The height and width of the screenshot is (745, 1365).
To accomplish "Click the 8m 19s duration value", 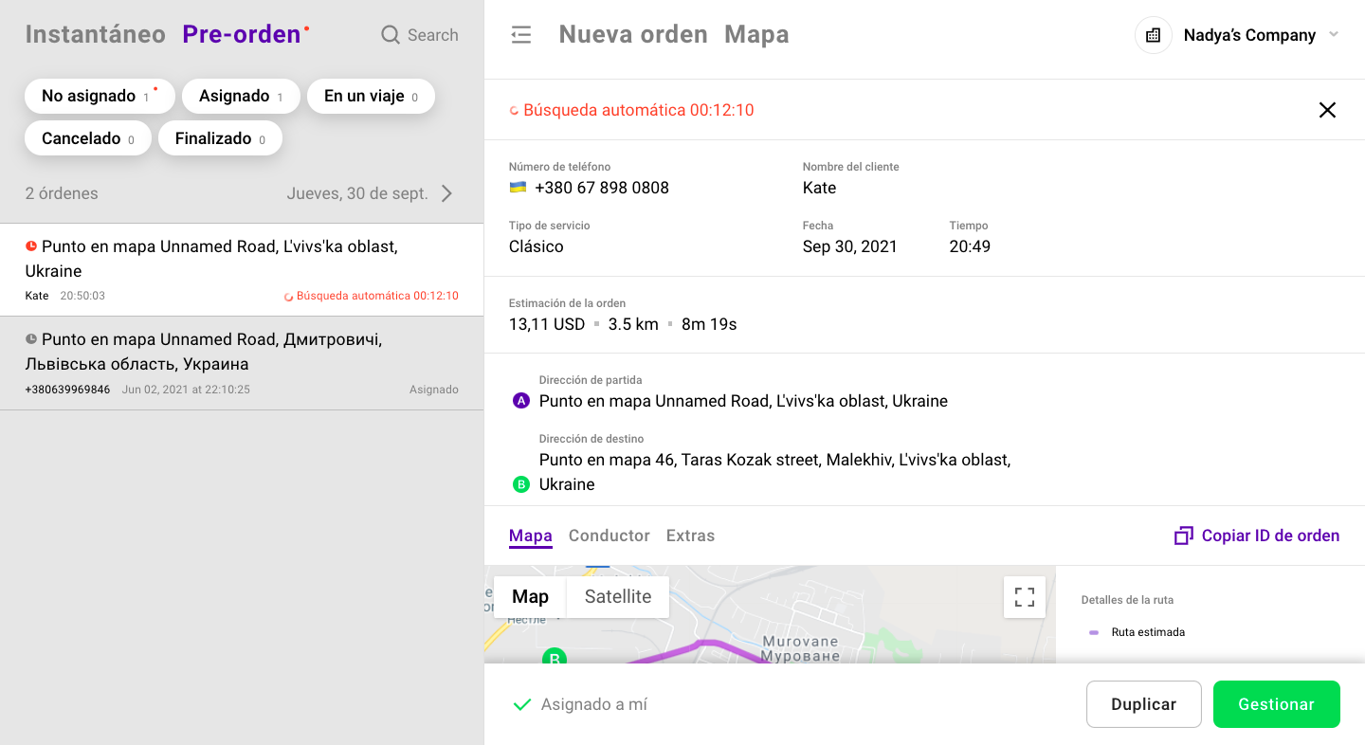I will 709,324.
